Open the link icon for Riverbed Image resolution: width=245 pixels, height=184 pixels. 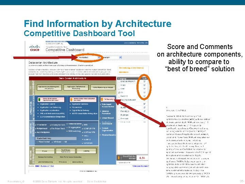(x=144, y=119)
